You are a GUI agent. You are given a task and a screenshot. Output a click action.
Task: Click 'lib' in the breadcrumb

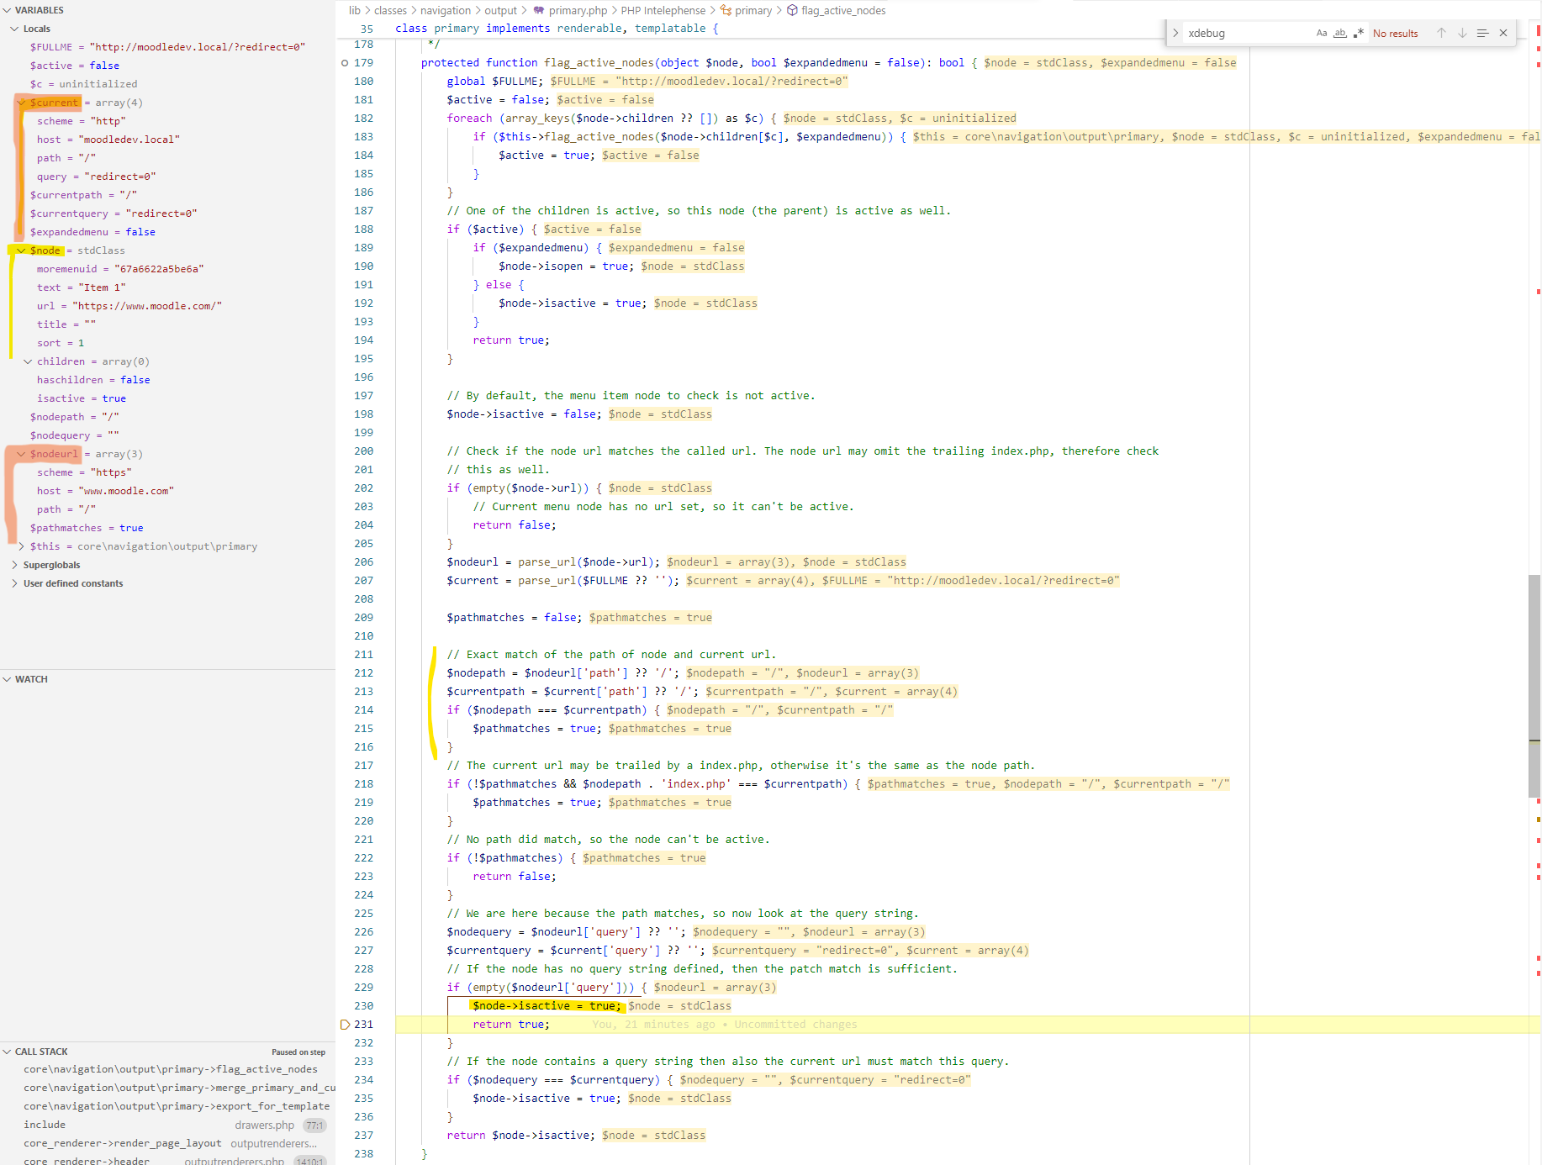(355, 10)
